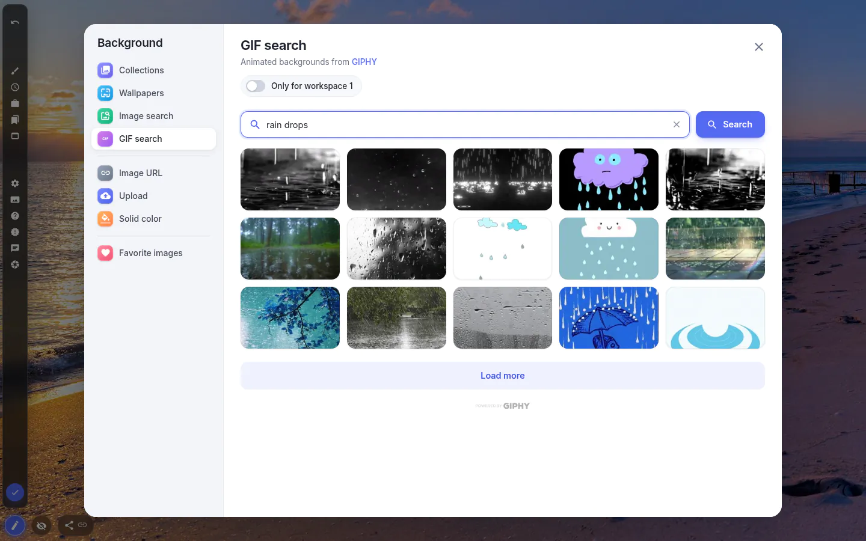Choose the Solid color option
The height and width of the screenshot is (541, 866).
pos(153,219)
